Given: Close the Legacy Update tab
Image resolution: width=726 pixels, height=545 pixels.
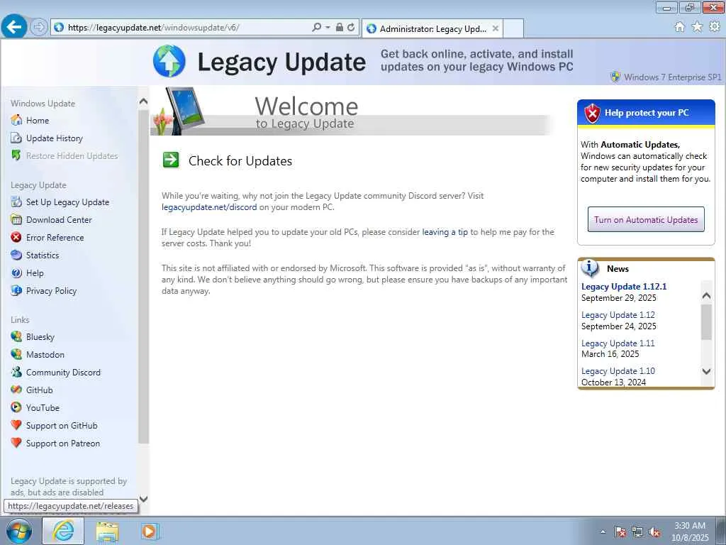Looking at the screenshot, I should [495, 28].
